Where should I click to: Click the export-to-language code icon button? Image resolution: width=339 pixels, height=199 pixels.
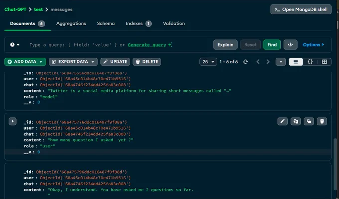290,45
